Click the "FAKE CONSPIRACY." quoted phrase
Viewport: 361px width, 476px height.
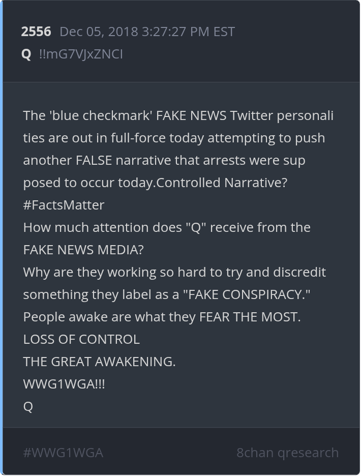click(247, 294)
